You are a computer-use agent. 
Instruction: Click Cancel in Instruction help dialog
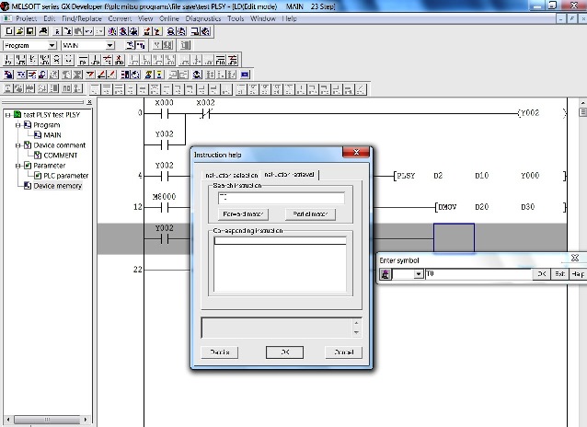click(342, 352)
